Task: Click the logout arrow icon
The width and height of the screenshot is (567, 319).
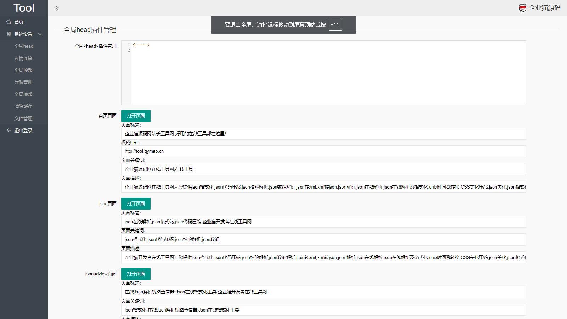Action: pyautogui.click(x=9, y=130)
